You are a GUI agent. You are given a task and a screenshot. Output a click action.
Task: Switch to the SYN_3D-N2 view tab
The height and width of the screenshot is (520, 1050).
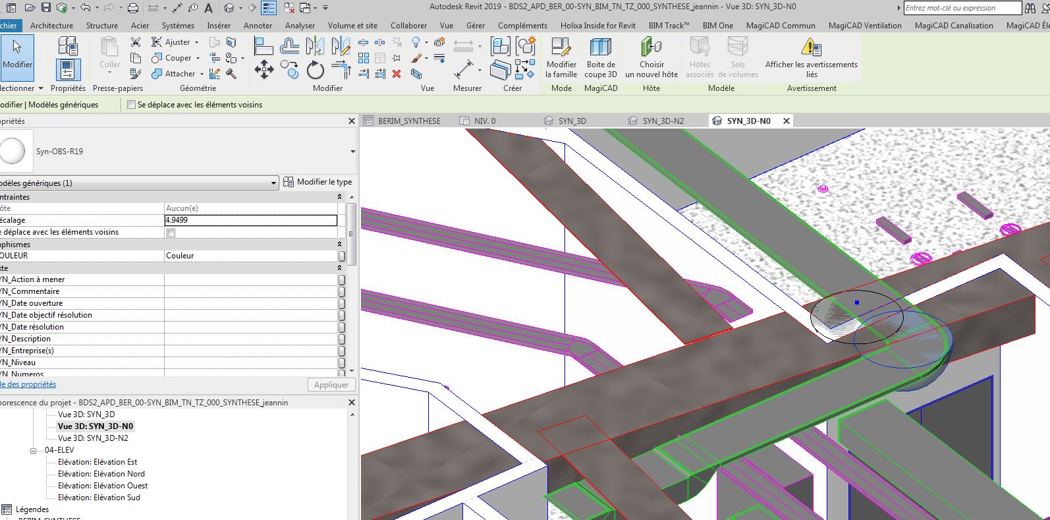click(663, 121)
